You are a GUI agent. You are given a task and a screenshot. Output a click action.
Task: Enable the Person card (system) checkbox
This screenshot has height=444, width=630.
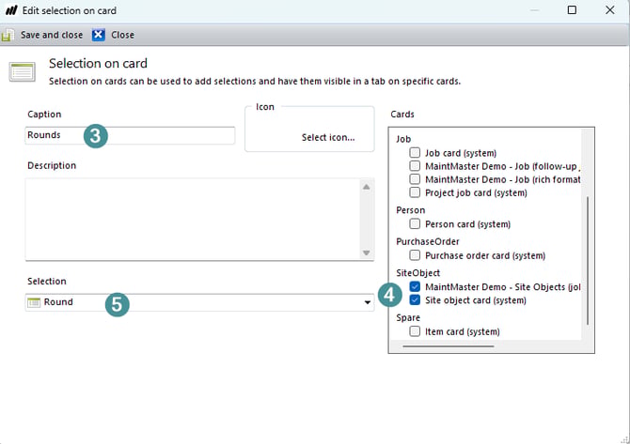click(x=415, y=223)
